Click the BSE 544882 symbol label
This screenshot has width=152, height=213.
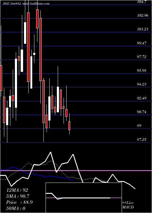[x=12, y=4]
